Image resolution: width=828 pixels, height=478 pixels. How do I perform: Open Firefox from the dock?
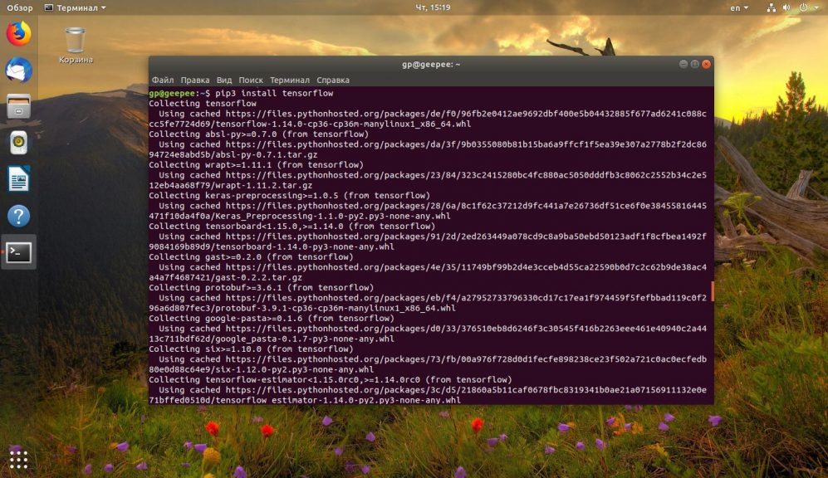[18, 34]
